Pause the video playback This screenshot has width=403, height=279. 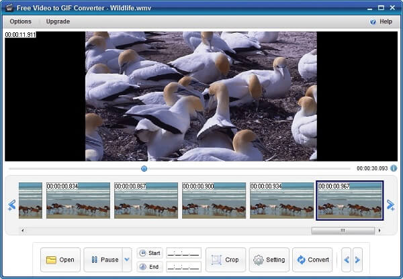pyautogui.click(x=101, y=260)
